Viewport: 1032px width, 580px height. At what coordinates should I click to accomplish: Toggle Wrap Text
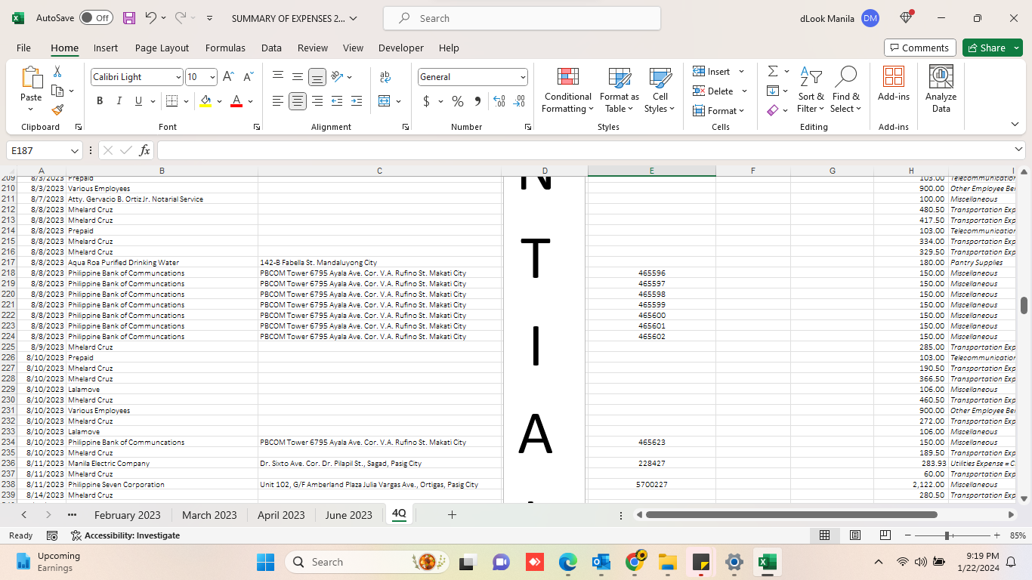click(x=385, y=77)
